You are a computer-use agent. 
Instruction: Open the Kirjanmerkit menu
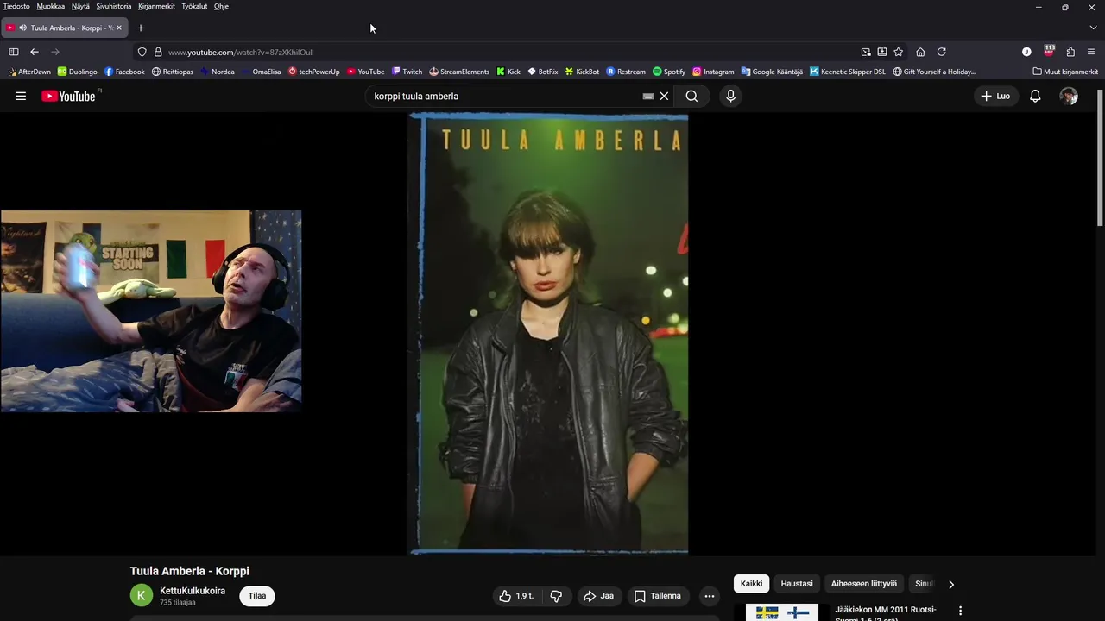click(x=156, y=6)
